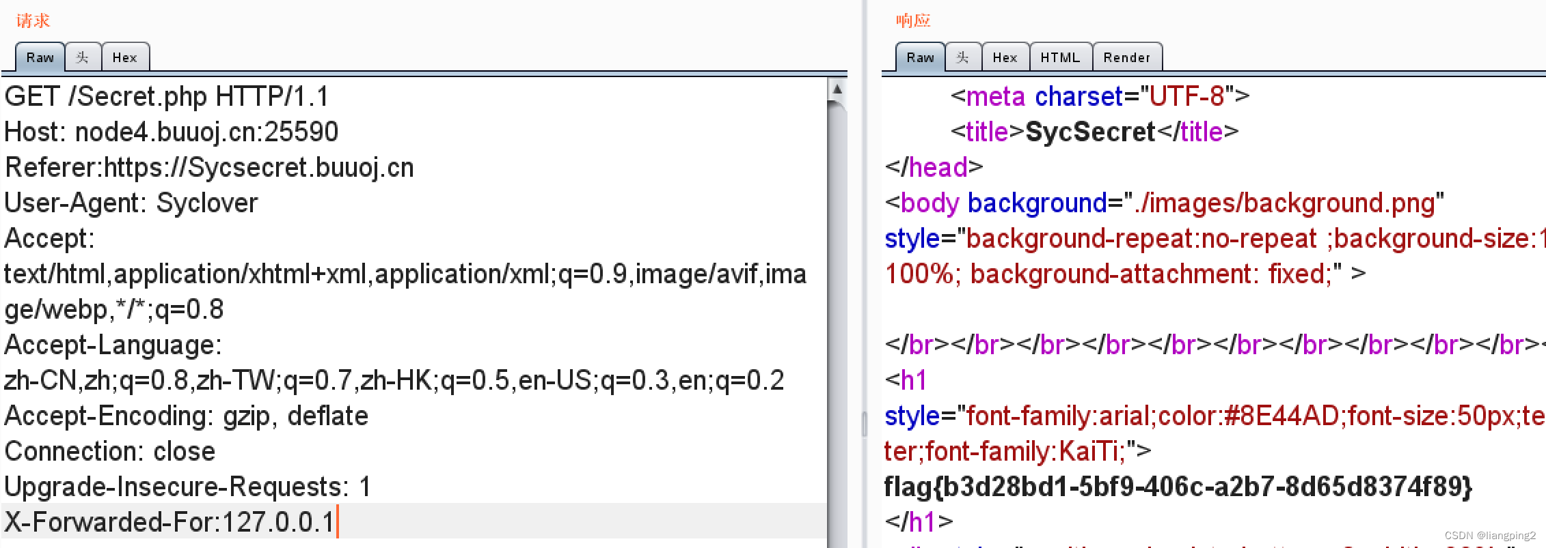Click the font-family:arial style line in the response
Image resolution: width=1546 pixels, height=548 pixels.
coord(1215,416)
